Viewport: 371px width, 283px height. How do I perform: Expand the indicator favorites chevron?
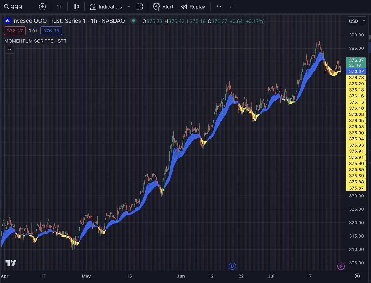129,6
